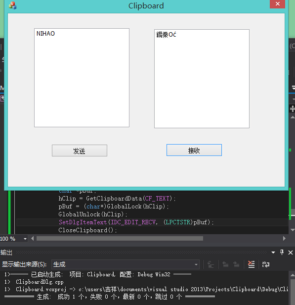Click the 已启动生成 output line
Viewport: 295px width, 305px height.
pos(98,274)
